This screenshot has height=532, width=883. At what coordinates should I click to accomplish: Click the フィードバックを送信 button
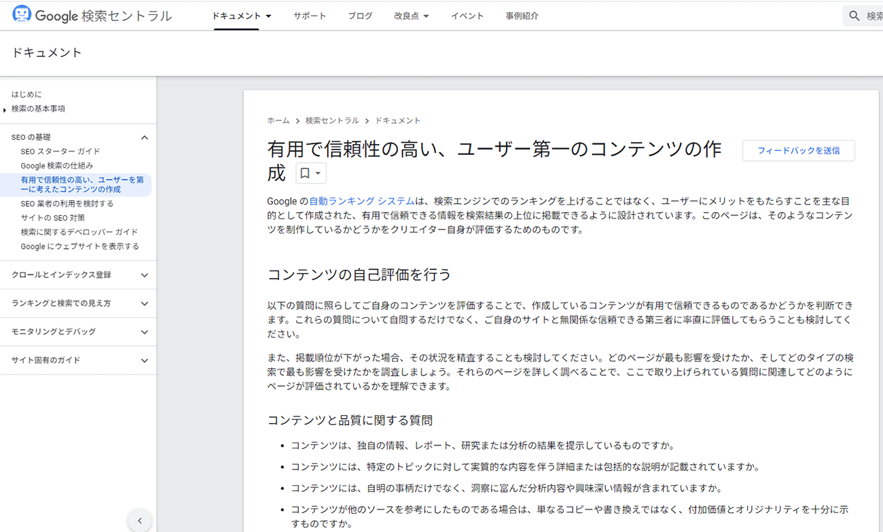(x=798, y=150)
